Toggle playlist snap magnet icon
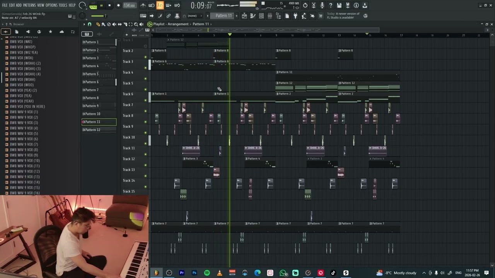Screen dimensions: 495x278 [x=90, y=24]
